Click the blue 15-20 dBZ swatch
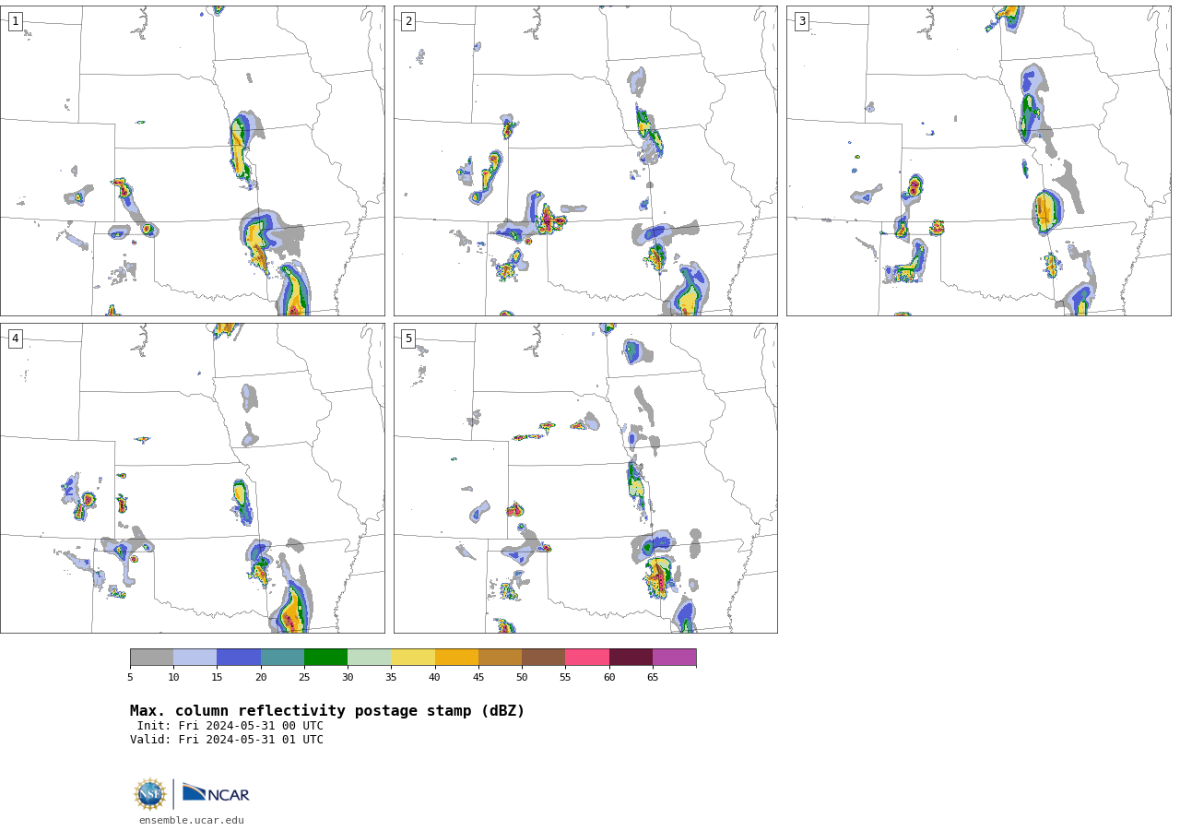This screenshot has height=831, width=1180. point(239,657)
